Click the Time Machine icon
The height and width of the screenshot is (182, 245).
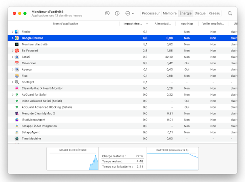click(17, 139)
